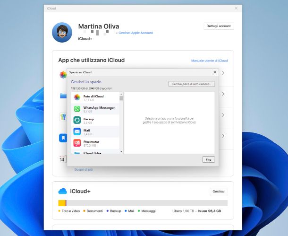The height and width of the screenshot is (236, 288).
Task: Click the In uso 98,4 GB text
Action: 209,211
